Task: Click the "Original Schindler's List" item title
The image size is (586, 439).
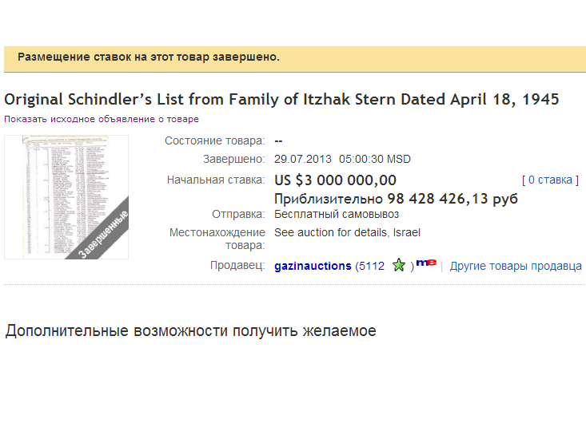Action: tap(281, 100)
